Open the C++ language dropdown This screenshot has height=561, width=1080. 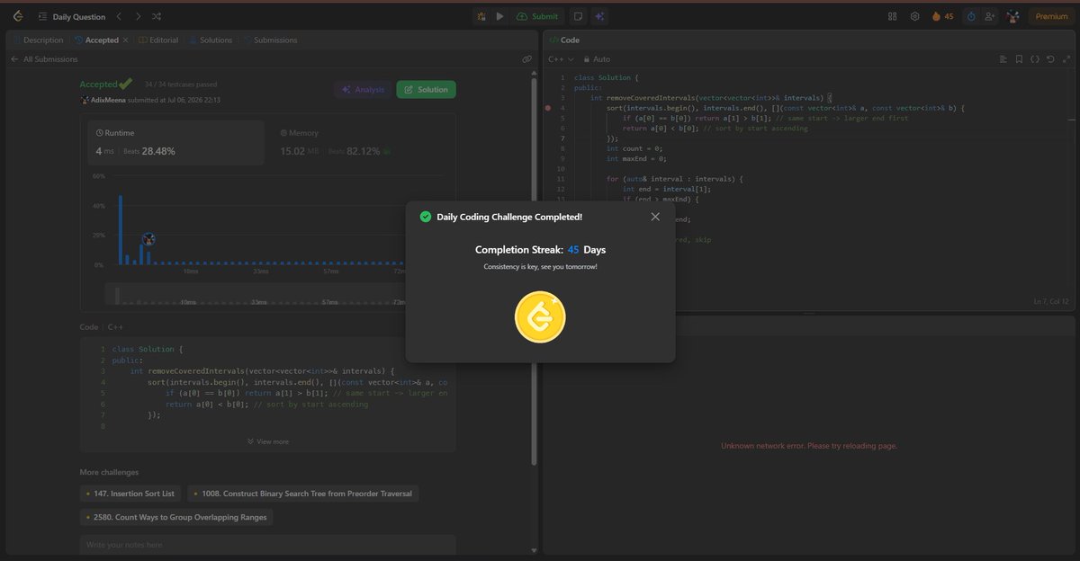(x=562, y=59)
